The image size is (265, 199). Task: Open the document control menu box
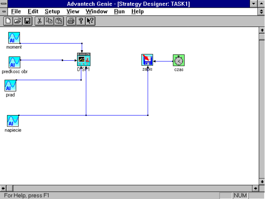(x=4, y=12)
